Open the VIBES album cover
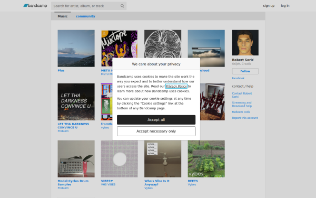 120,159
